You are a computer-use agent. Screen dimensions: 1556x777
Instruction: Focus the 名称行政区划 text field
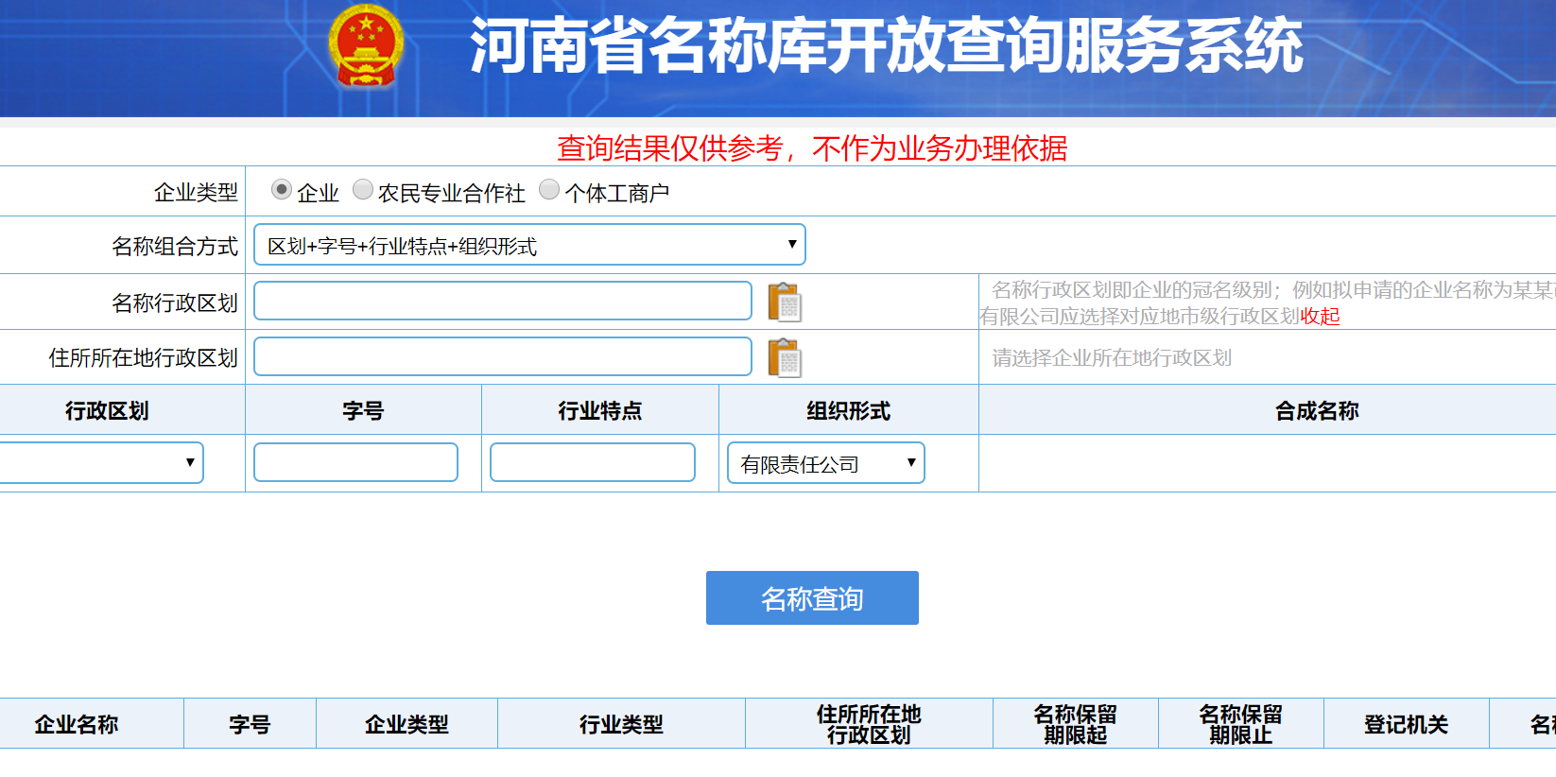tap(503, 302)
